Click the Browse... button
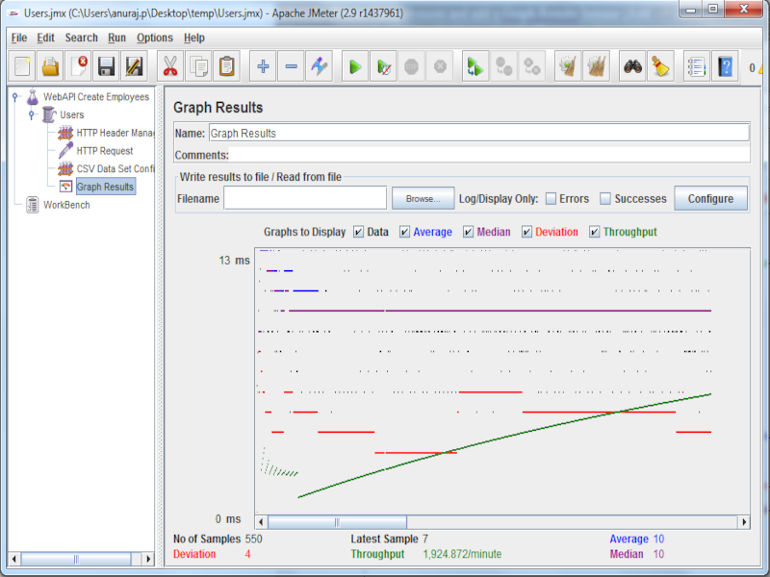Viewport: 770px width, 577px height. pos(423,199)
